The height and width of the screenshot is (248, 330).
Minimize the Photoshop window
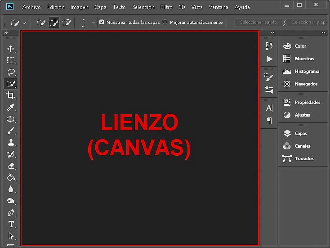287,5
